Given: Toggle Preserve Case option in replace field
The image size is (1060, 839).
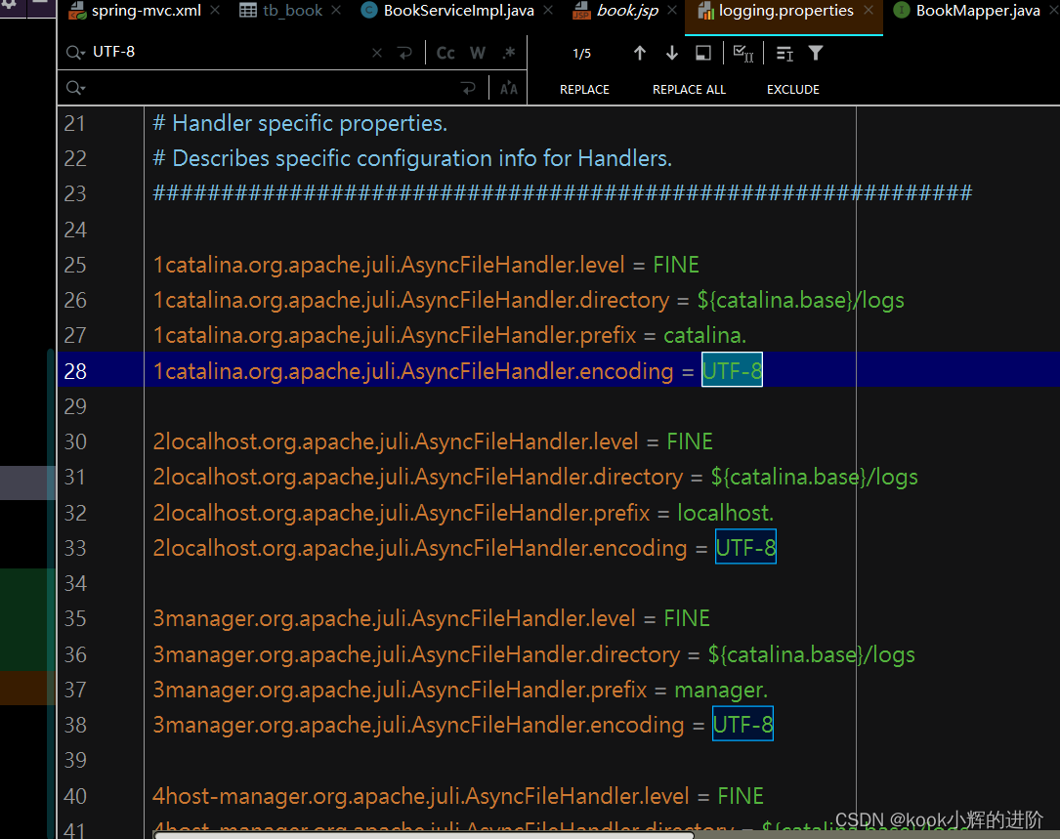Looking at the screenshot, I should coord(508,88).
